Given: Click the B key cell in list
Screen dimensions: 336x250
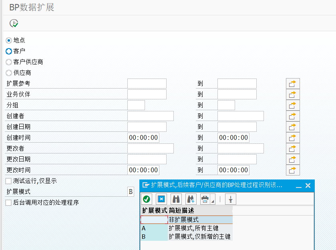Looking at the screenshot, I should coord(154,236).
